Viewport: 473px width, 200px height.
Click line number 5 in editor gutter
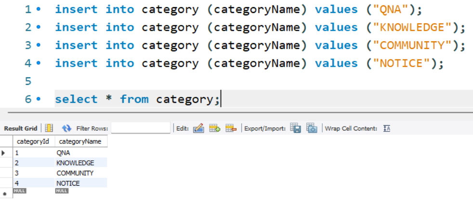pyautogui.click(x=28, y=81)
